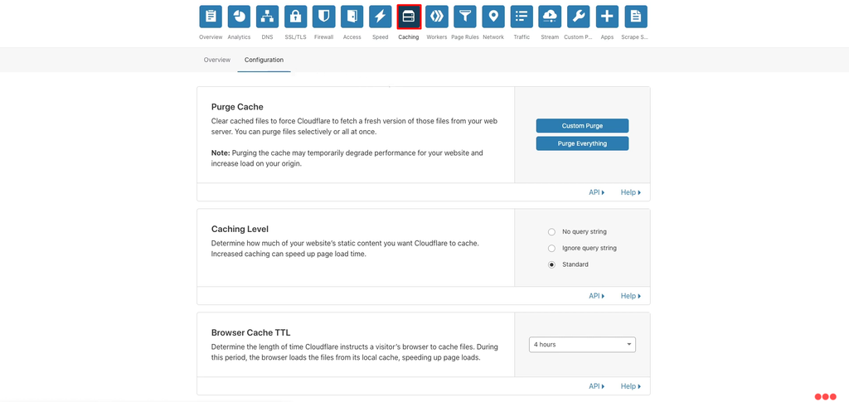Open the Analytics pie chart icon
Viewport: 849px width, 402px height.
(x=239, y=17)
